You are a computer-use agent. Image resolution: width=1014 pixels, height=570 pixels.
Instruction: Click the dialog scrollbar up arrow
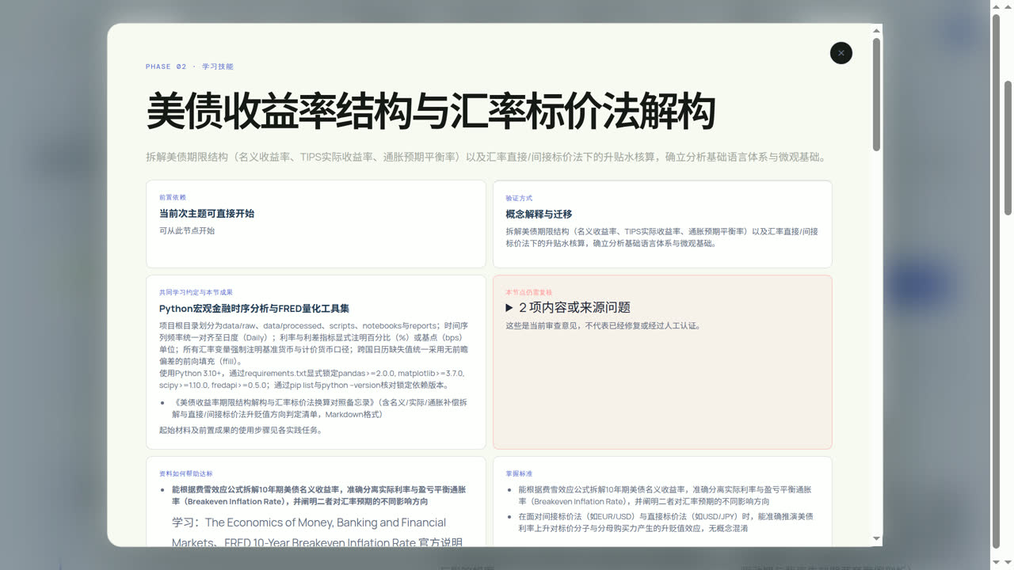point(876,31)
